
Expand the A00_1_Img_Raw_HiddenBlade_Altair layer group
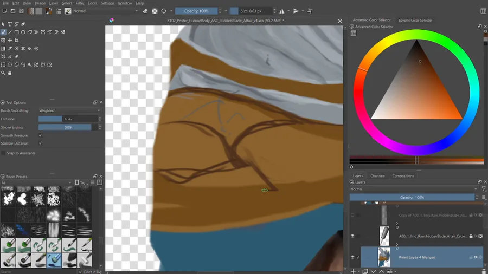(397, 244)
